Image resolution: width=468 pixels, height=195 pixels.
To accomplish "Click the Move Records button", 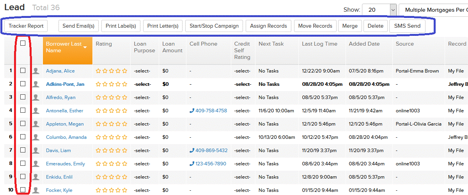I will (x=315, y=26).
